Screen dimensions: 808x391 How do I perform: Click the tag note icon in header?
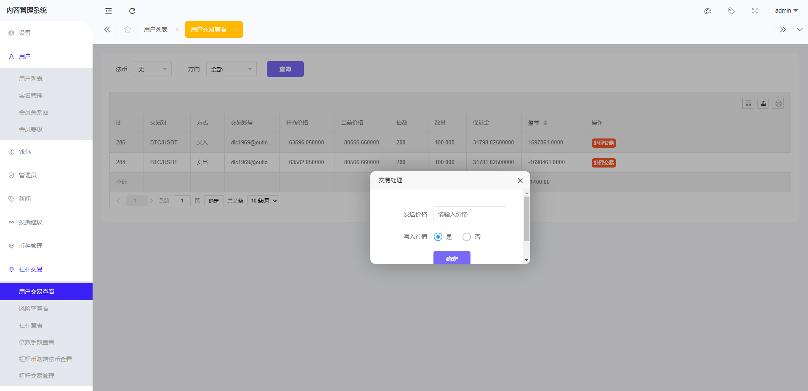click(731, 11)
